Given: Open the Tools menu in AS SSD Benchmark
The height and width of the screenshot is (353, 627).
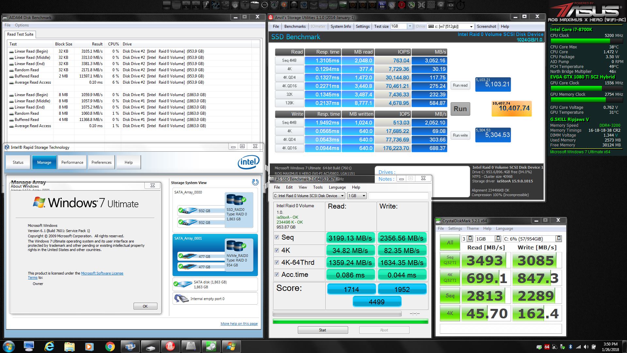Looking at the screenshot, I should point(318,187).
